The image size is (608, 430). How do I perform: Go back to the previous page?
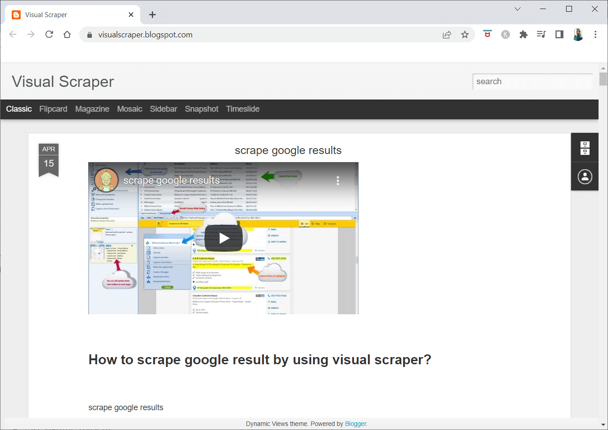pyautogui.click(x=13, y=35)
